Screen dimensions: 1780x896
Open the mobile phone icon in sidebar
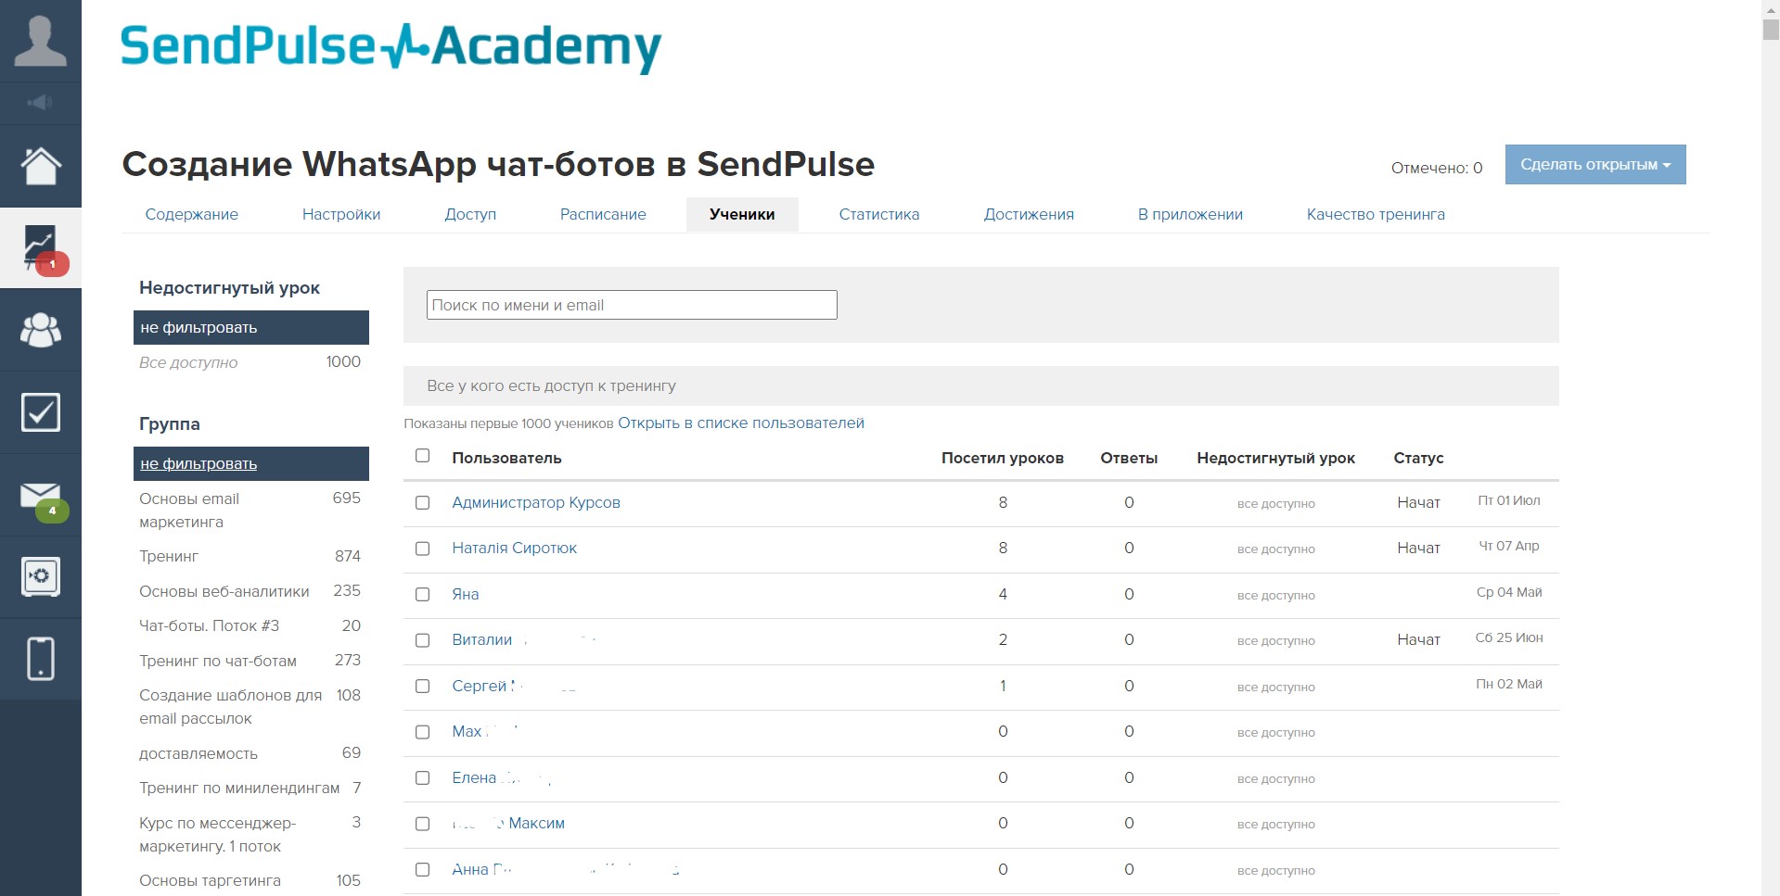pos(41,658)
